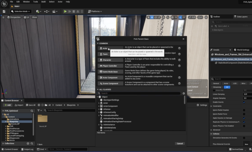Viewport: 252px width, 152px height.
Task: Save the current level with the toolbar disk icon
Action: [4, 11]
